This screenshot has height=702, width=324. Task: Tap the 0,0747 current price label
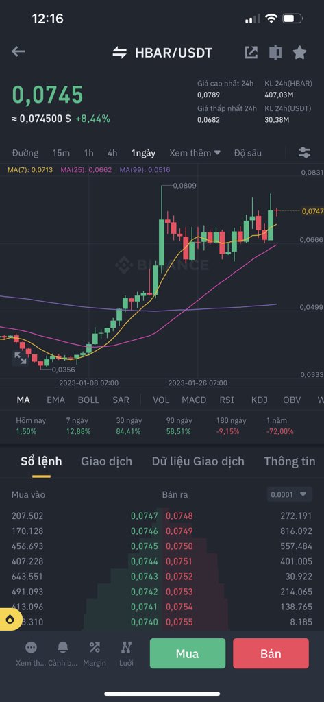point(312,211)
